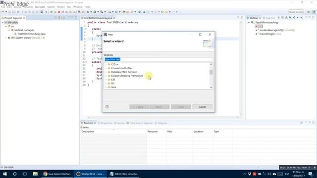
Task: Maximize the Project Explorer view
Action: (76, 18)
